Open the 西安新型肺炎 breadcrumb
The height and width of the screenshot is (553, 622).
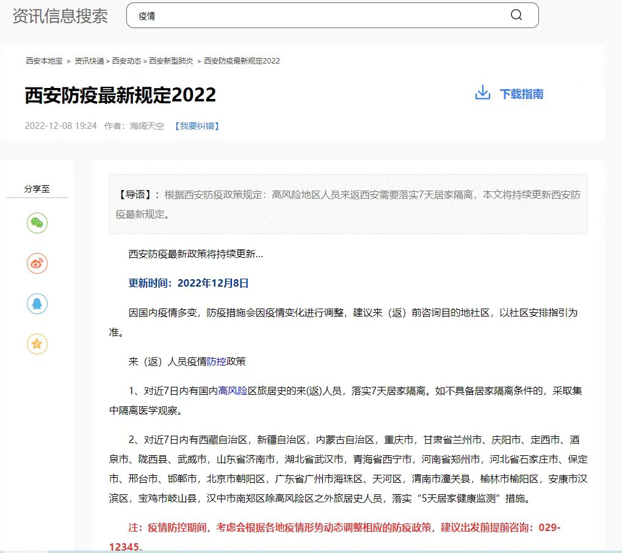coord(171,60)
